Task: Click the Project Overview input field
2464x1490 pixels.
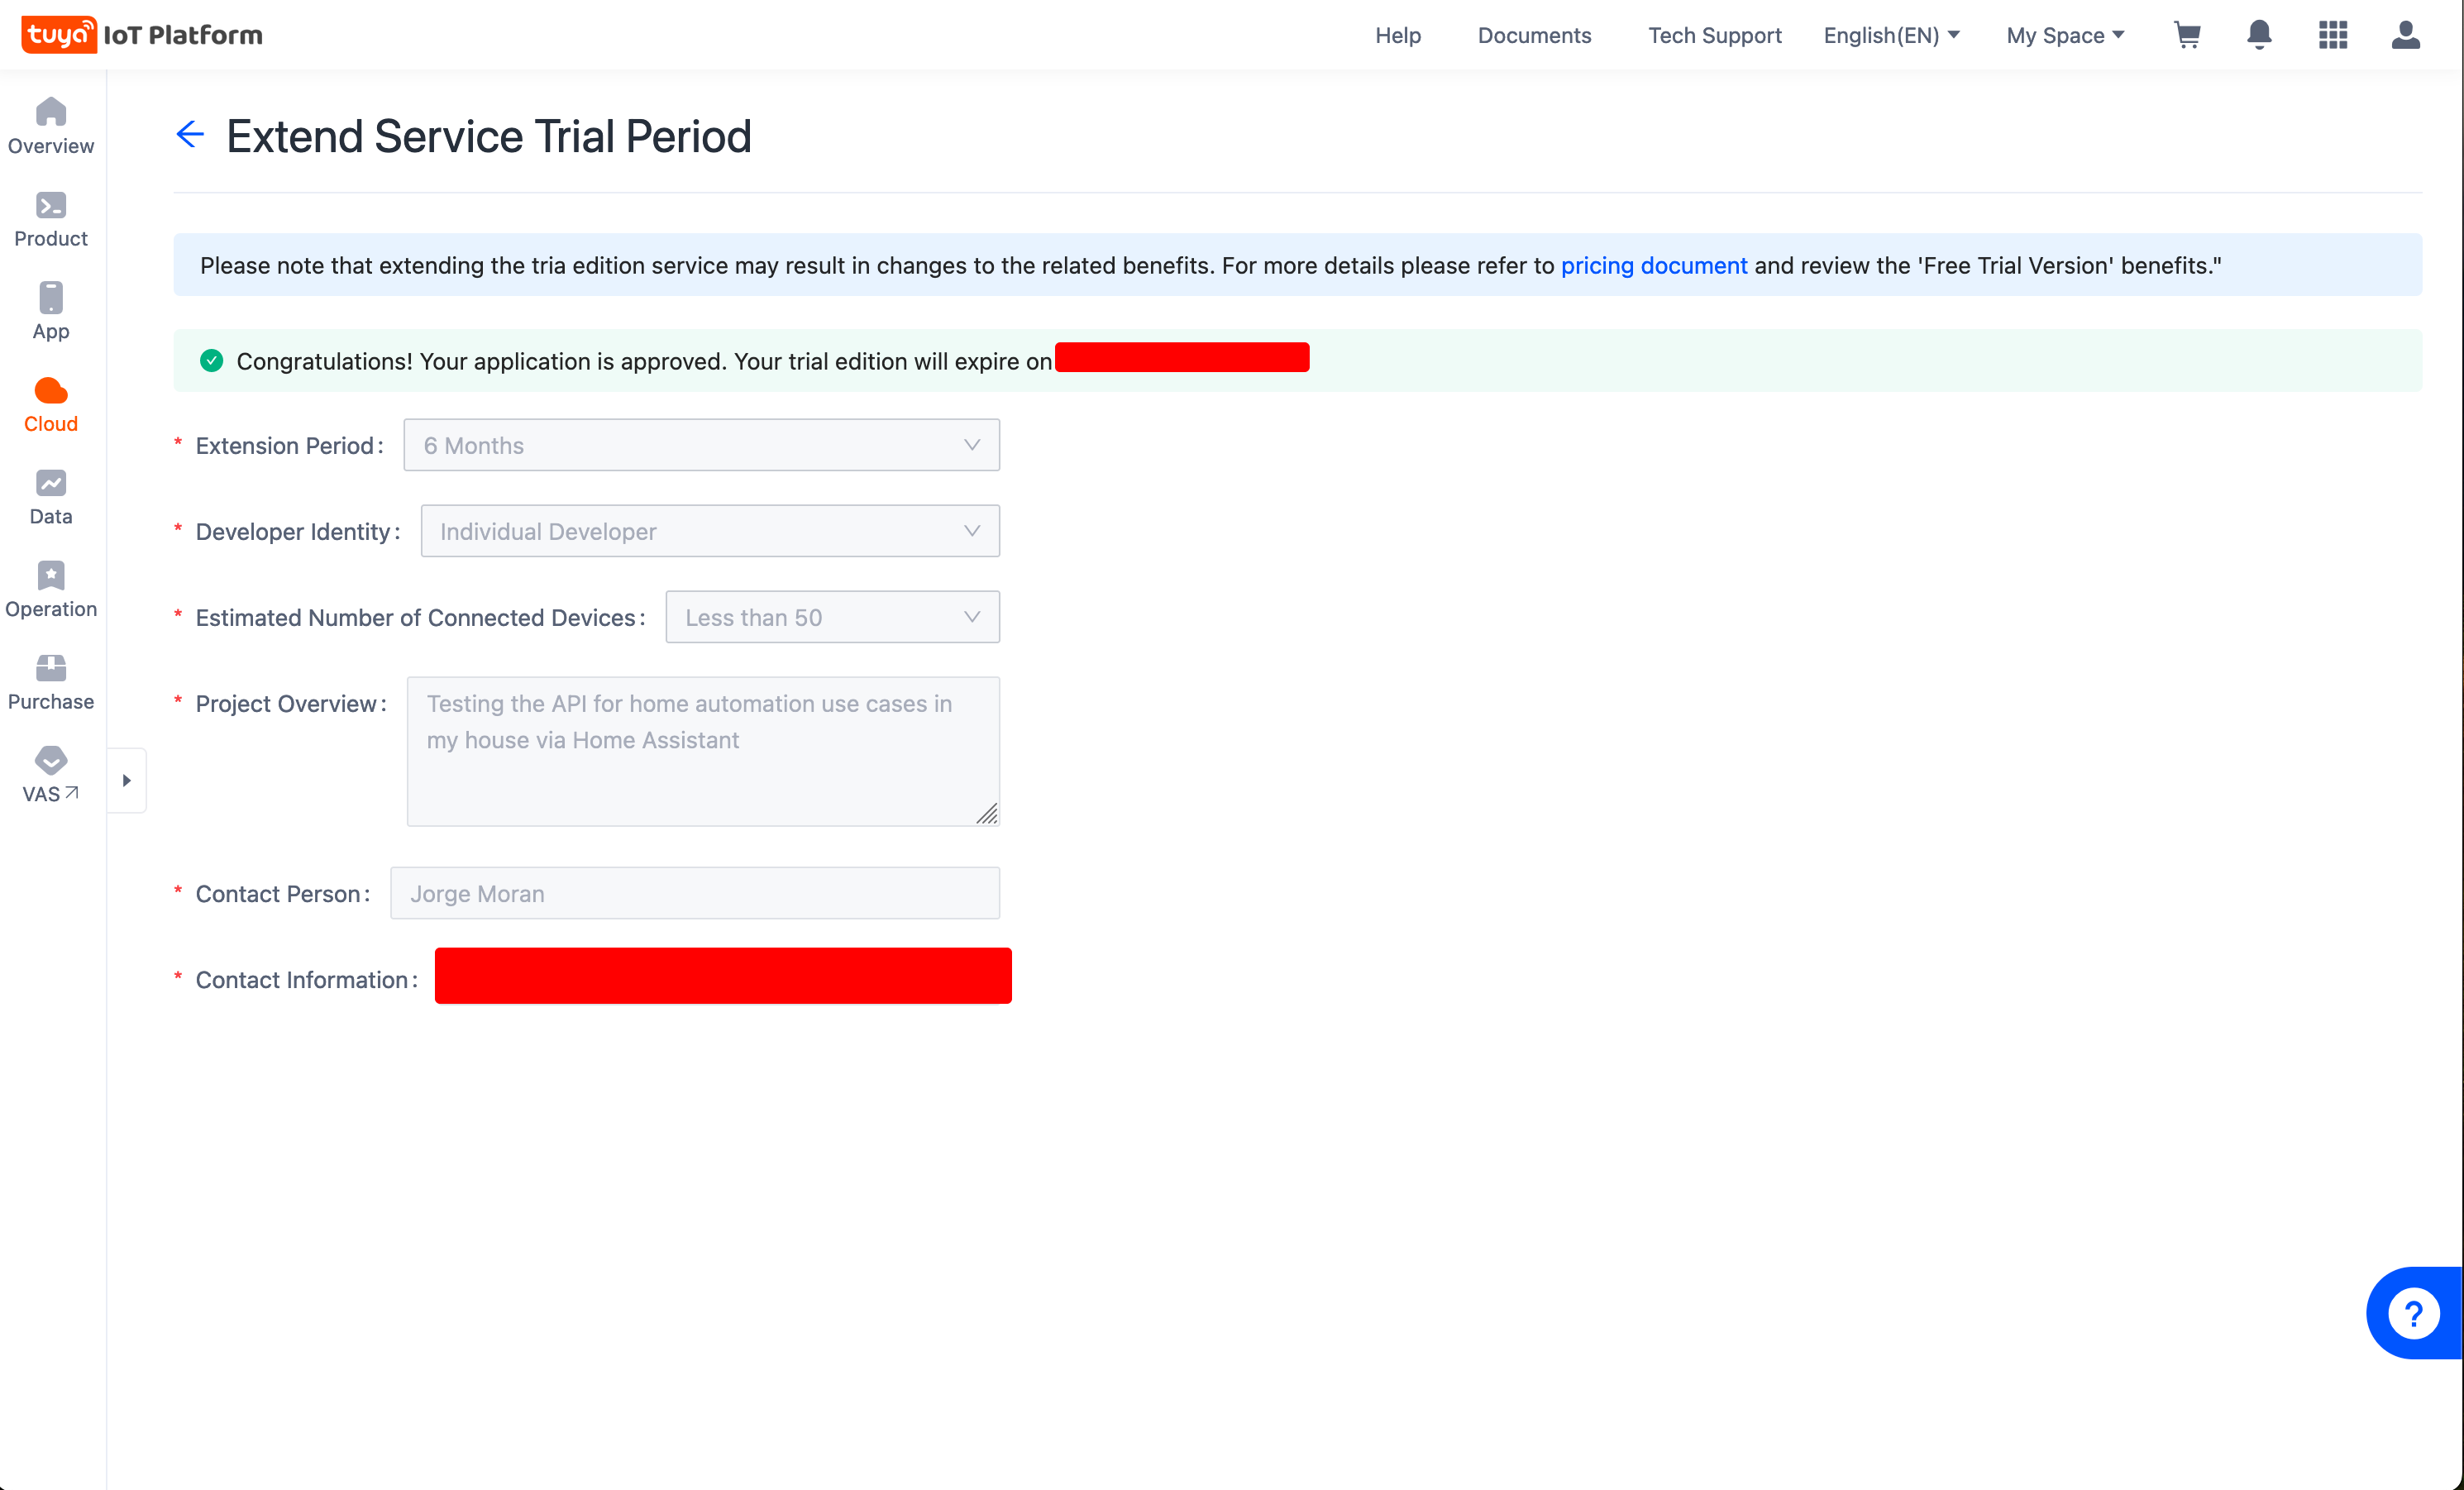Action: coord(700,747)
